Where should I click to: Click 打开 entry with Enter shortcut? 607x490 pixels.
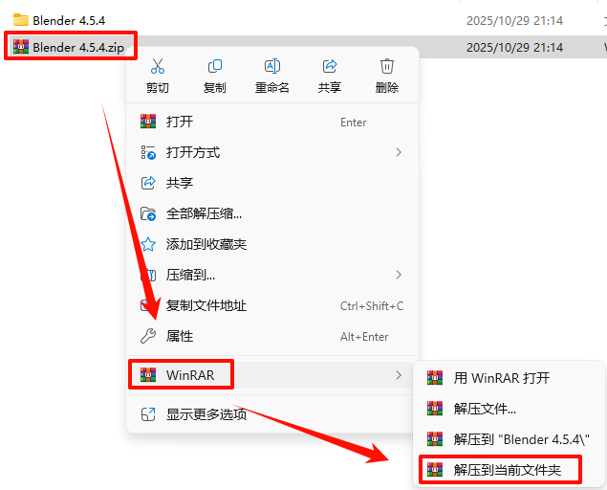272,122
